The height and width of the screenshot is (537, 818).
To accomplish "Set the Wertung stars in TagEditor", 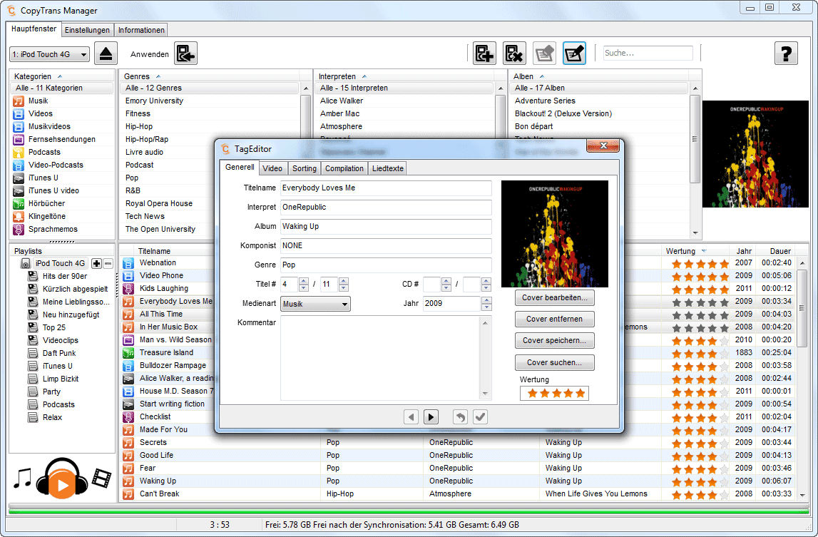I will pos(555,393).
